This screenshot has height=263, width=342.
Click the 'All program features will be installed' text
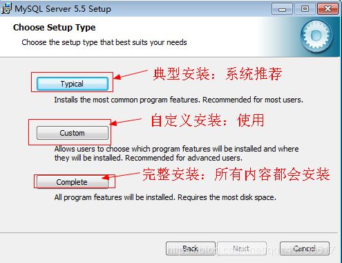pyautogui.click(x=165, y=197)
